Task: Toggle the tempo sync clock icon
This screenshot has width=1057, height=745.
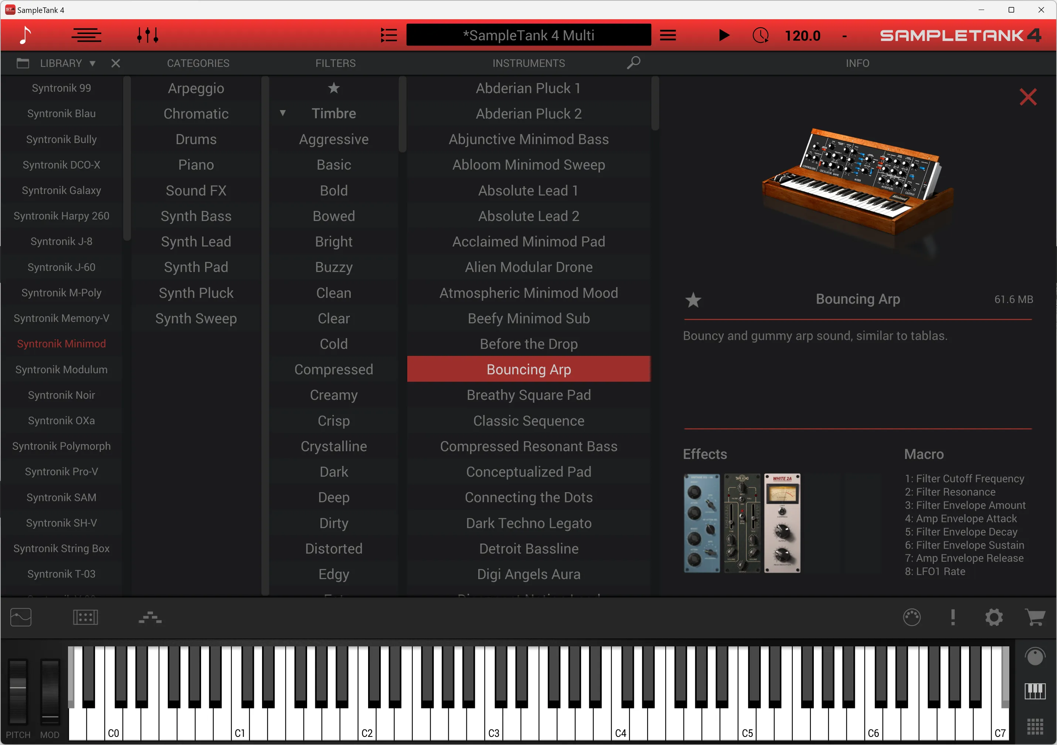Action: pos(760,35)
